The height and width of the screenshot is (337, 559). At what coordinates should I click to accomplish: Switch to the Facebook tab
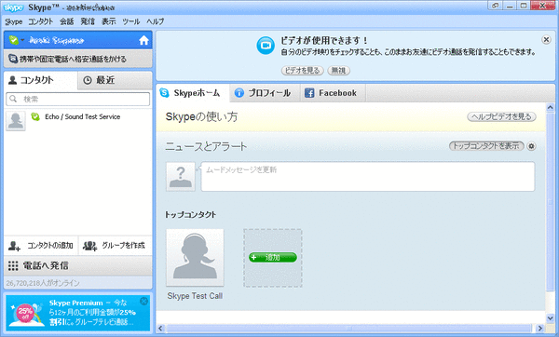point(333,93)
